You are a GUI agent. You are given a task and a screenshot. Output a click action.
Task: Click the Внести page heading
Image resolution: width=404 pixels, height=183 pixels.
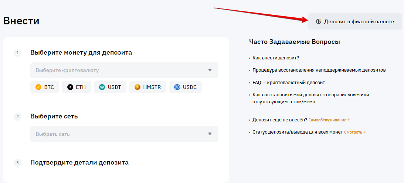21,21
